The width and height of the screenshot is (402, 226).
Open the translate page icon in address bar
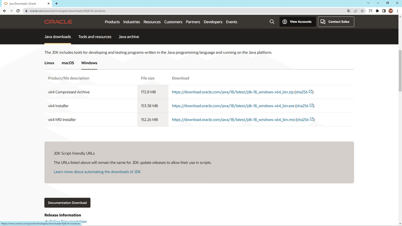click(349, 11)
